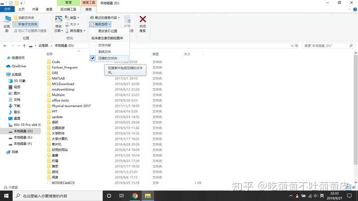The width and height of the screenshot is (358, 201).
Task: Click the back arrow navigation button
Action: 5,46
